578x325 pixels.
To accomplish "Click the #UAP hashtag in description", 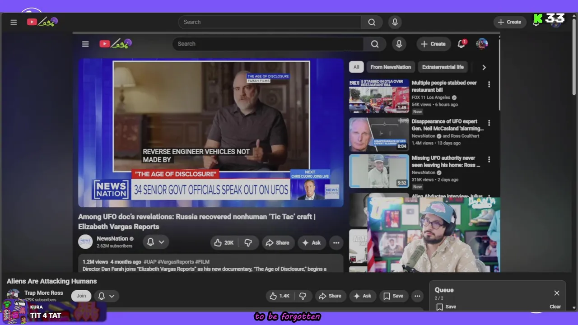I will (x=149, y=262).
